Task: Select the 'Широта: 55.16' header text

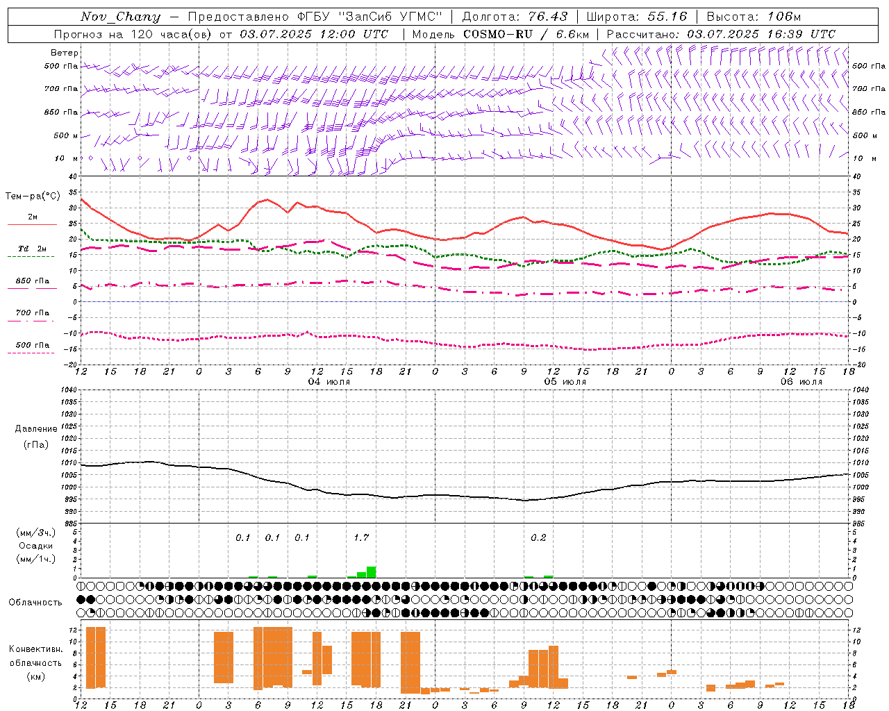Action: pos(637,17)
